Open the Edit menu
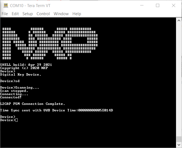 15,14
